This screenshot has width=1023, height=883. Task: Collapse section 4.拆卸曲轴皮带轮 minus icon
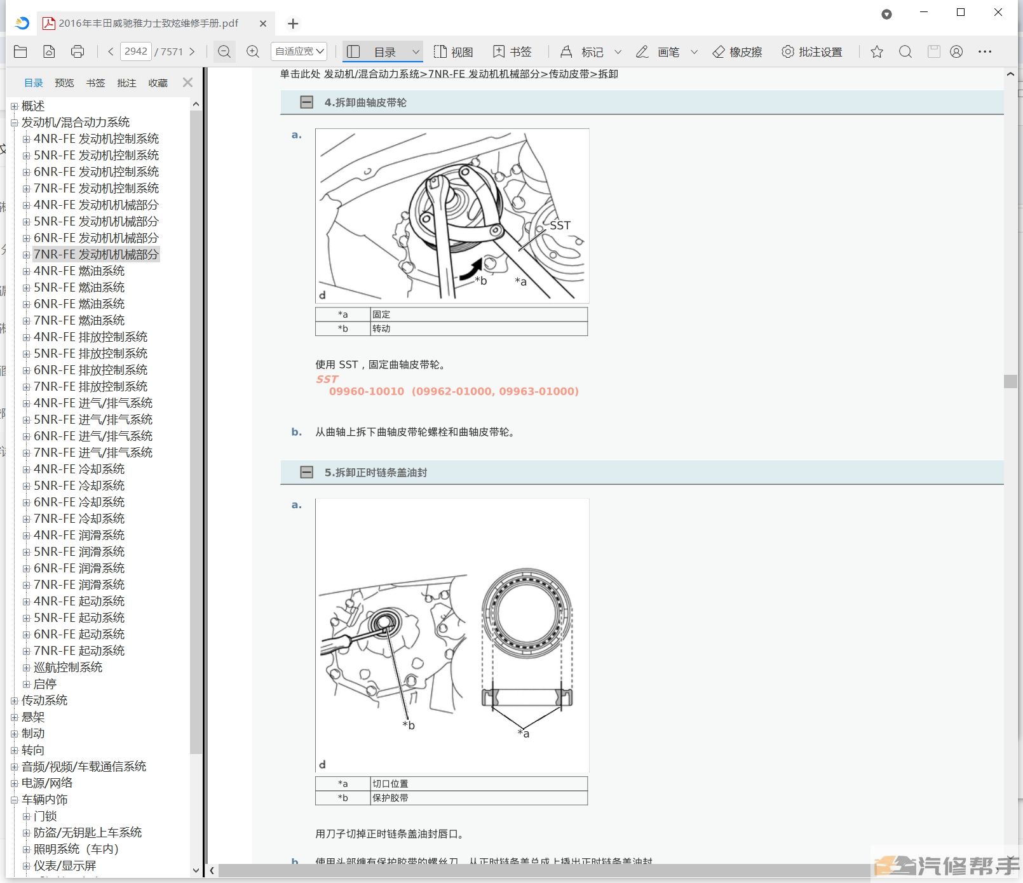306,102
